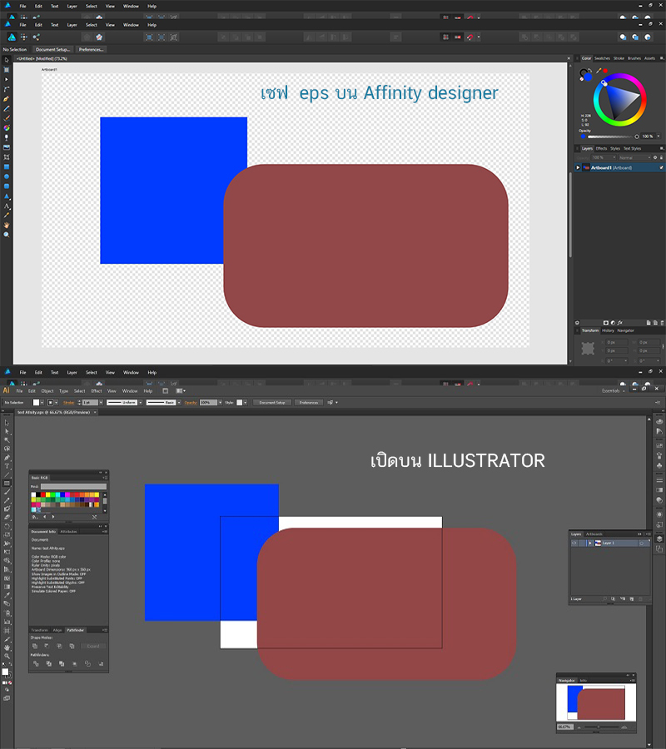Open Illustrator's Type menu

[63, 391]
